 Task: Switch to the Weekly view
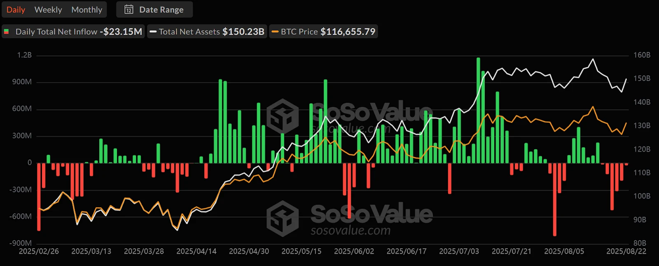click(48, 9)
